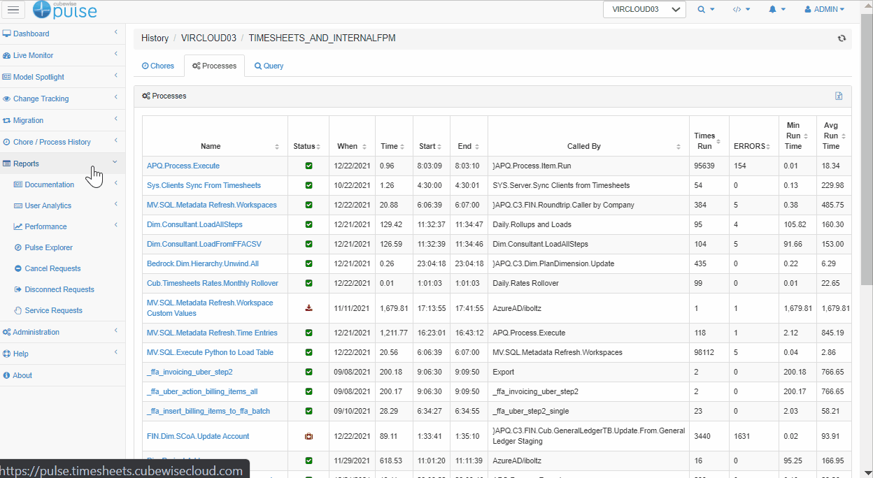Open the code brackets menu in header

point(741,10)
